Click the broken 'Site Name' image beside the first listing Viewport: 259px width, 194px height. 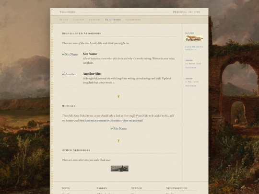point(70,54)
